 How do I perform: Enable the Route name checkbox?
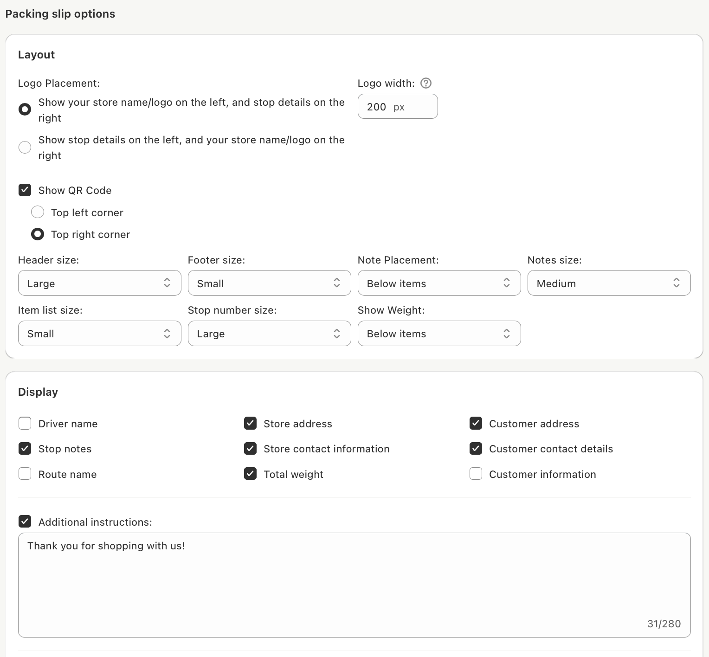(25, 474)
